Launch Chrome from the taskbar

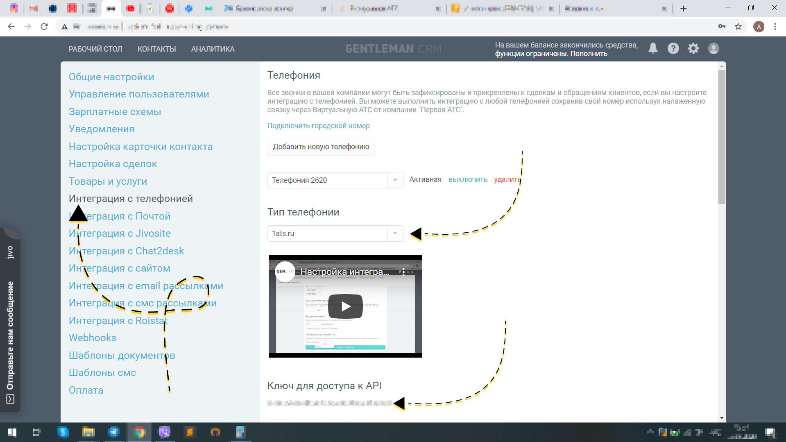[x=139, y=432]
